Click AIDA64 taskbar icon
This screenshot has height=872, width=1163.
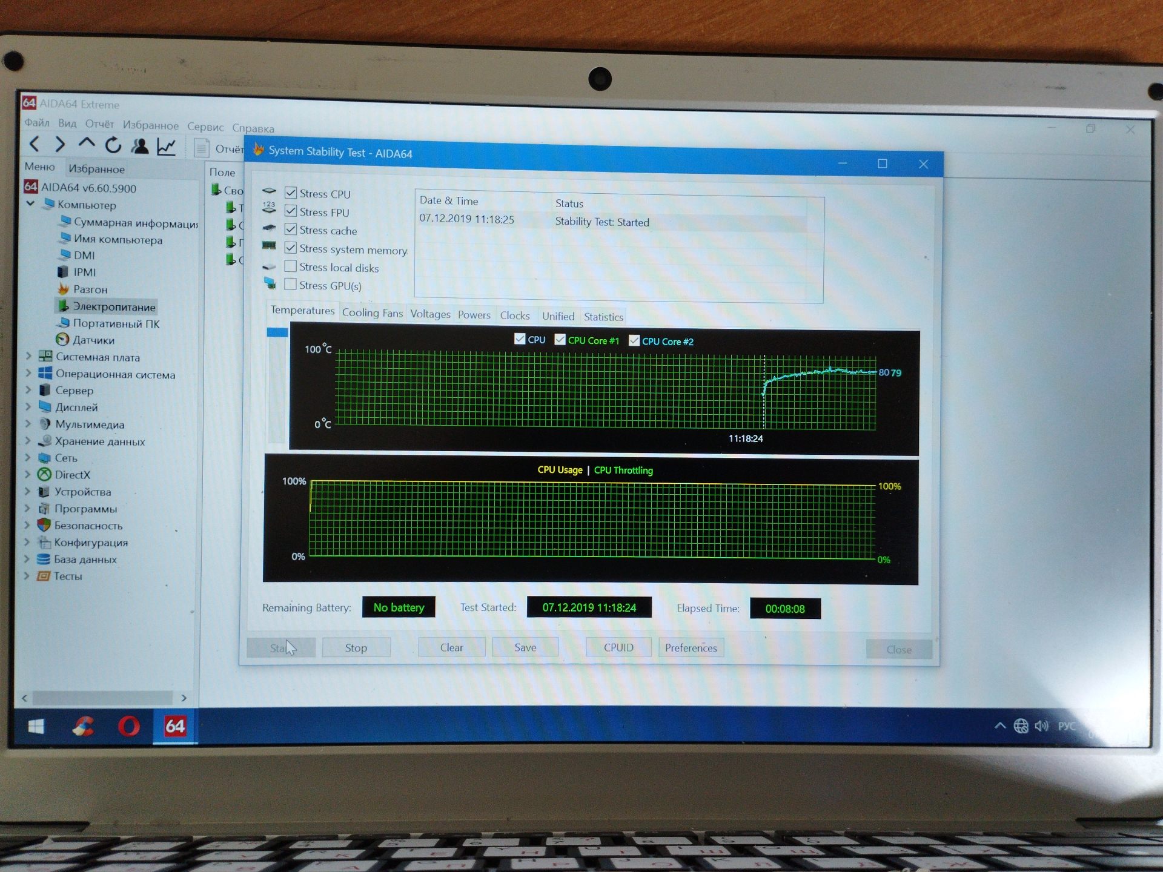(175, 726)
